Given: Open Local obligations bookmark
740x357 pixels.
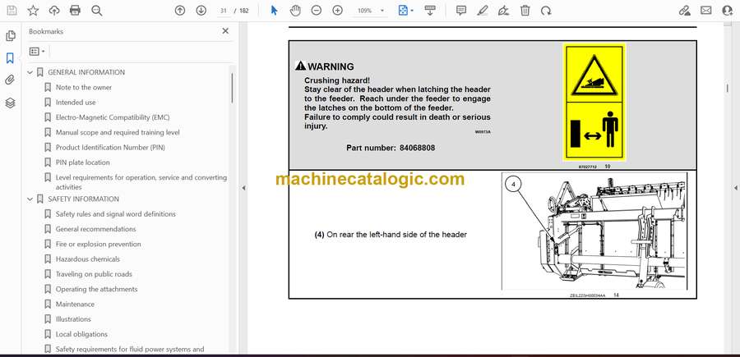Looking at the screenshot, I should (81, 334).
